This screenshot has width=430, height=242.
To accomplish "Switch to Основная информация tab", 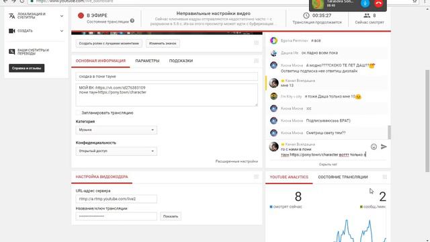I will pyautogui.click(x=101, y=61).
